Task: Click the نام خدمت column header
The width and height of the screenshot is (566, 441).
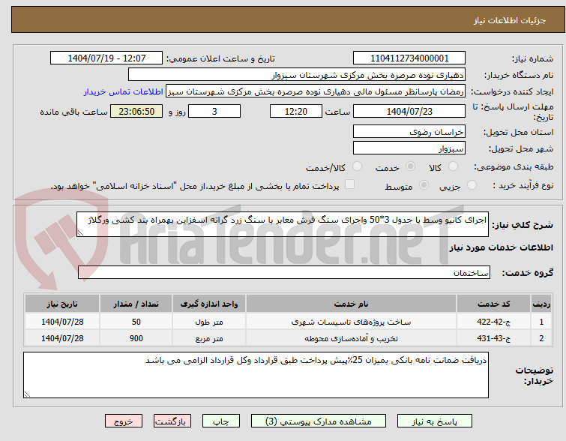Action: (x=352, y=304)
